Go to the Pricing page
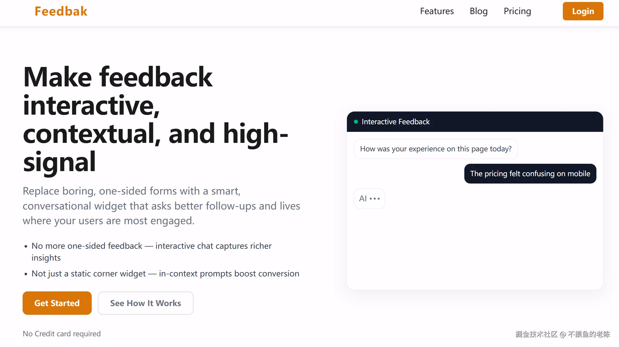The width and height of the screenshot is (619, 347). [517, 11]
